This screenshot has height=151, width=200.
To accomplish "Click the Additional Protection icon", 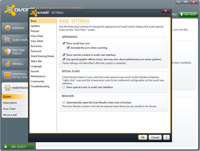I will tap(8, 75).
